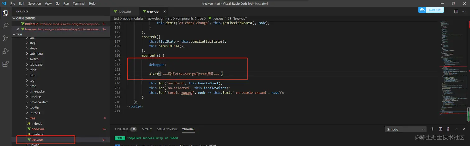Open the Go menu
Viewport: 470px width, 146px height.
(x=58, y=3)
